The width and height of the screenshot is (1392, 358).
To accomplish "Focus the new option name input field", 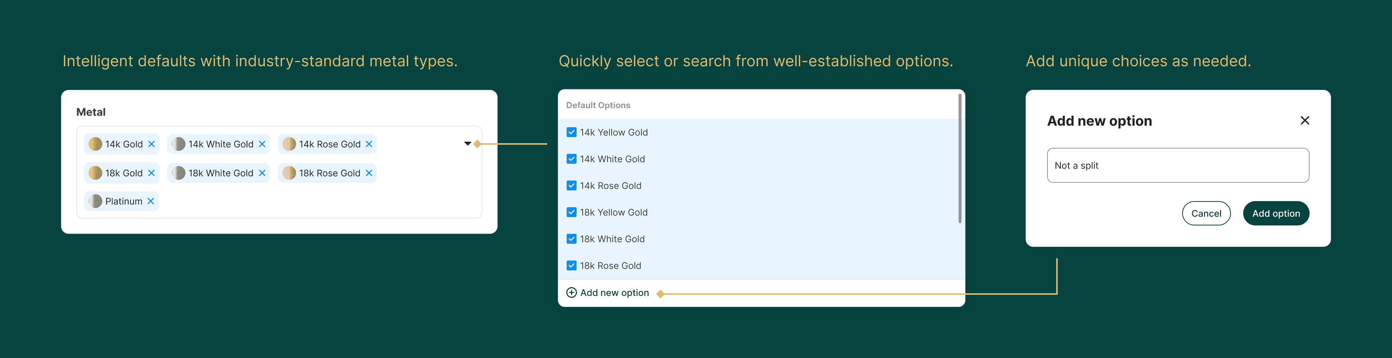I will pyautogui.click(x=1178, y=166).
